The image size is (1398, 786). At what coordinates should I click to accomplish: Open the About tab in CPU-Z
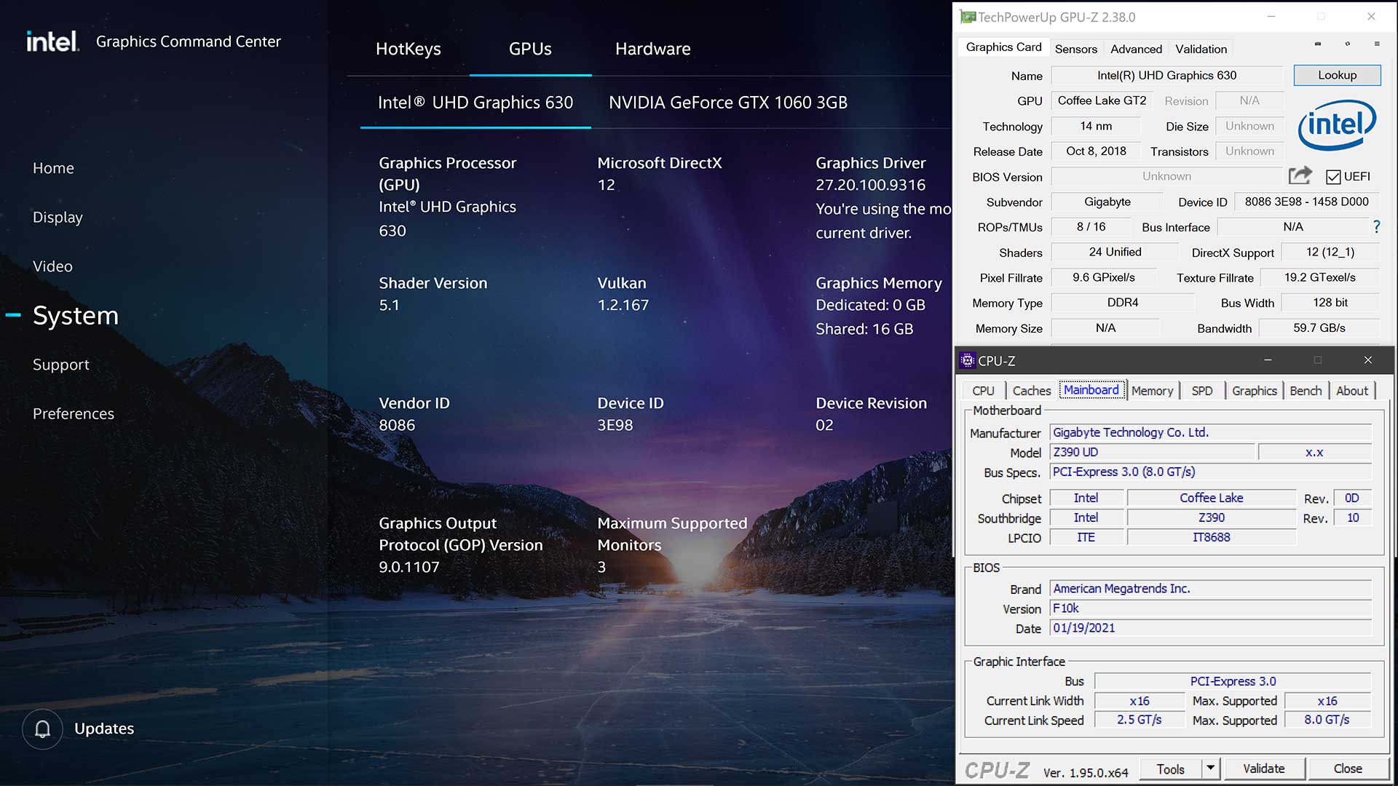1352,391
